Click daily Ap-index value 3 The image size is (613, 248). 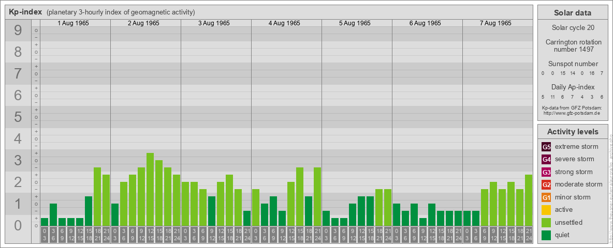pos(592,97)
